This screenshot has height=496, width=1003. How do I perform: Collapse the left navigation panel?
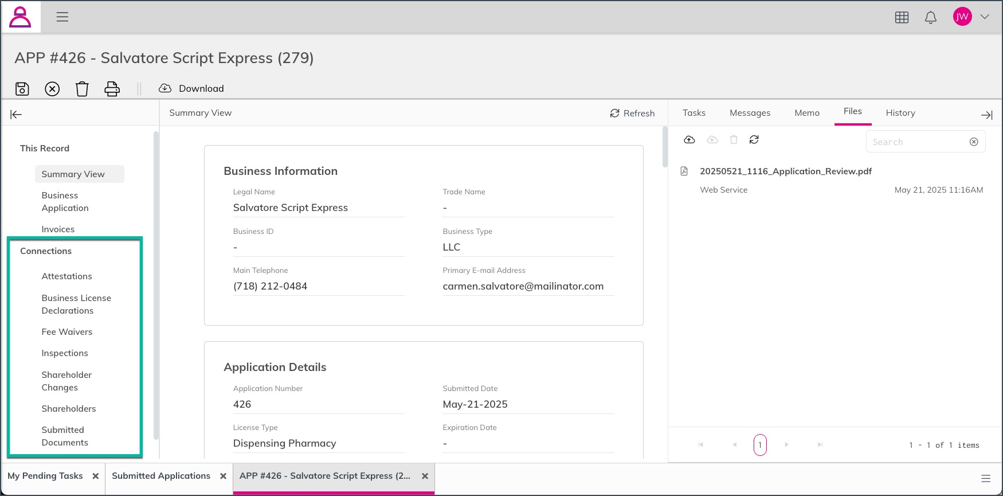pyautogui.click(x=16, y=115)
